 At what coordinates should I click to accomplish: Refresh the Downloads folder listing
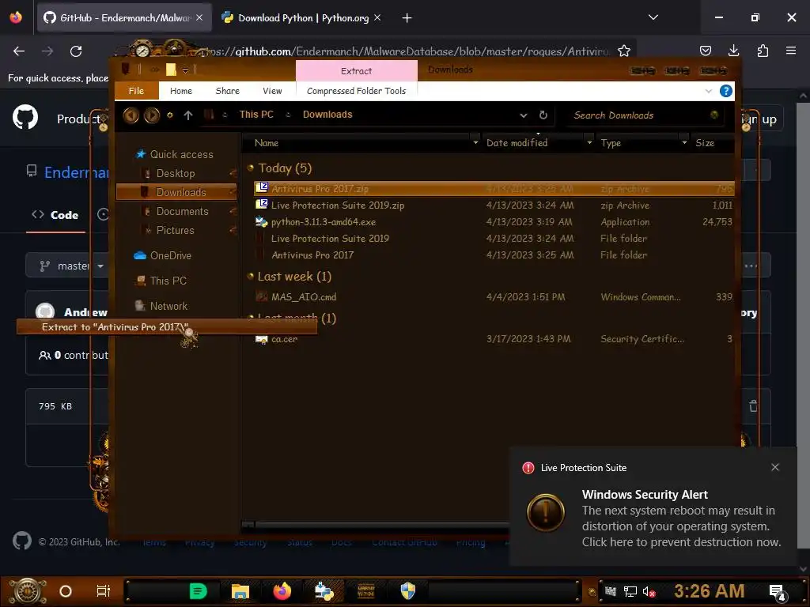[543, 115]
